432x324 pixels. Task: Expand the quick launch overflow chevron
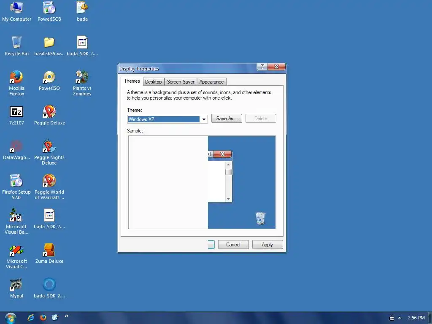pos(66,316)
